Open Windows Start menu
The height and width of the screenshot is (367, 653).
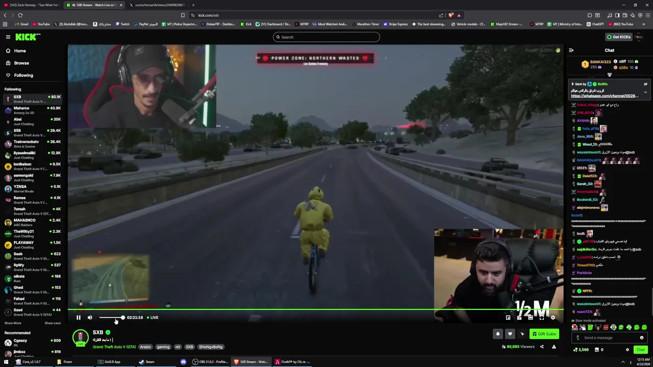point(6,362)
